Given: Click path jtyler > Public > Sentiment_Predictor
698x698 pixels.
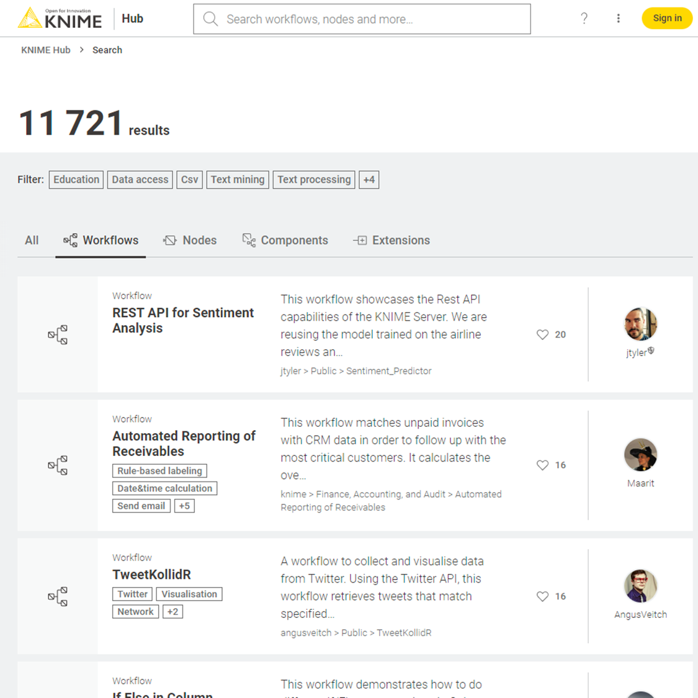Looking at the screenshot, I should coord(356,371).
